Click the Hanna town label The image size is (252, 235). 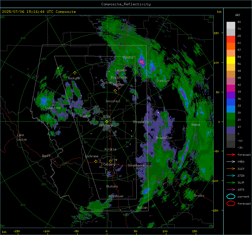coord(196,125)
